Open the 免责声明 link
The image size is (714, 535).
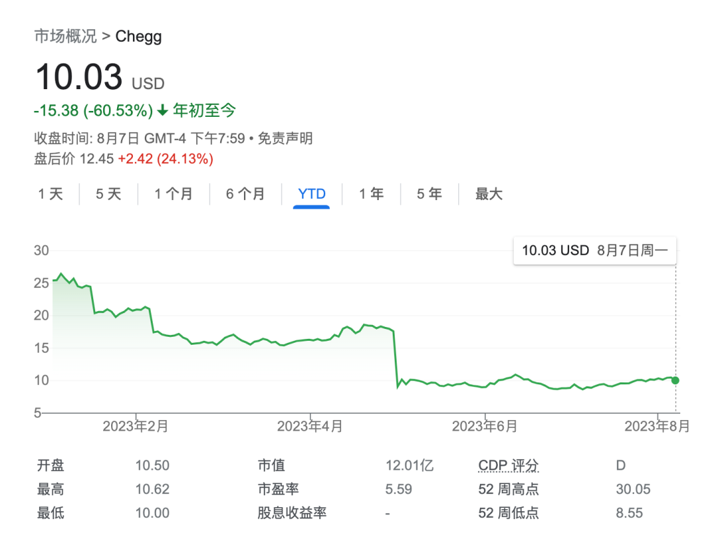click(285, 139)
